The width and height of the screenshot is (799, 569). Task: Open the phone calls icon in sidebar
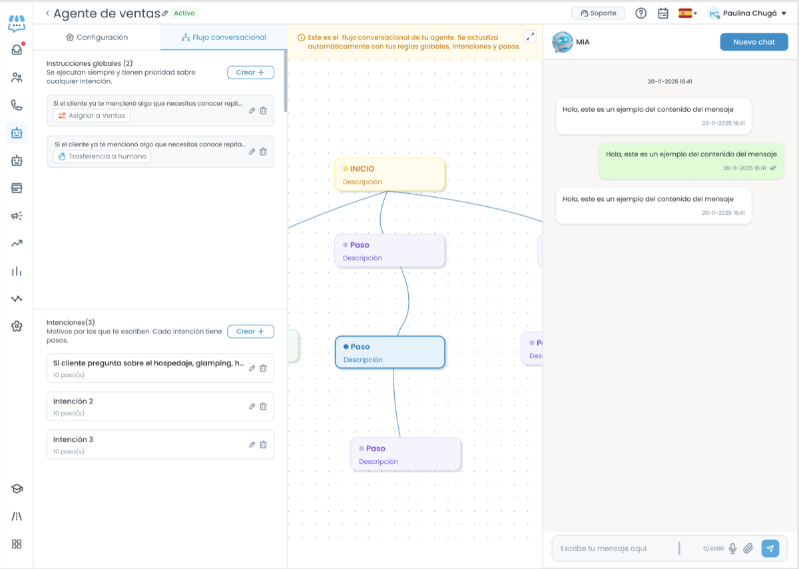[x=17, y=105]
